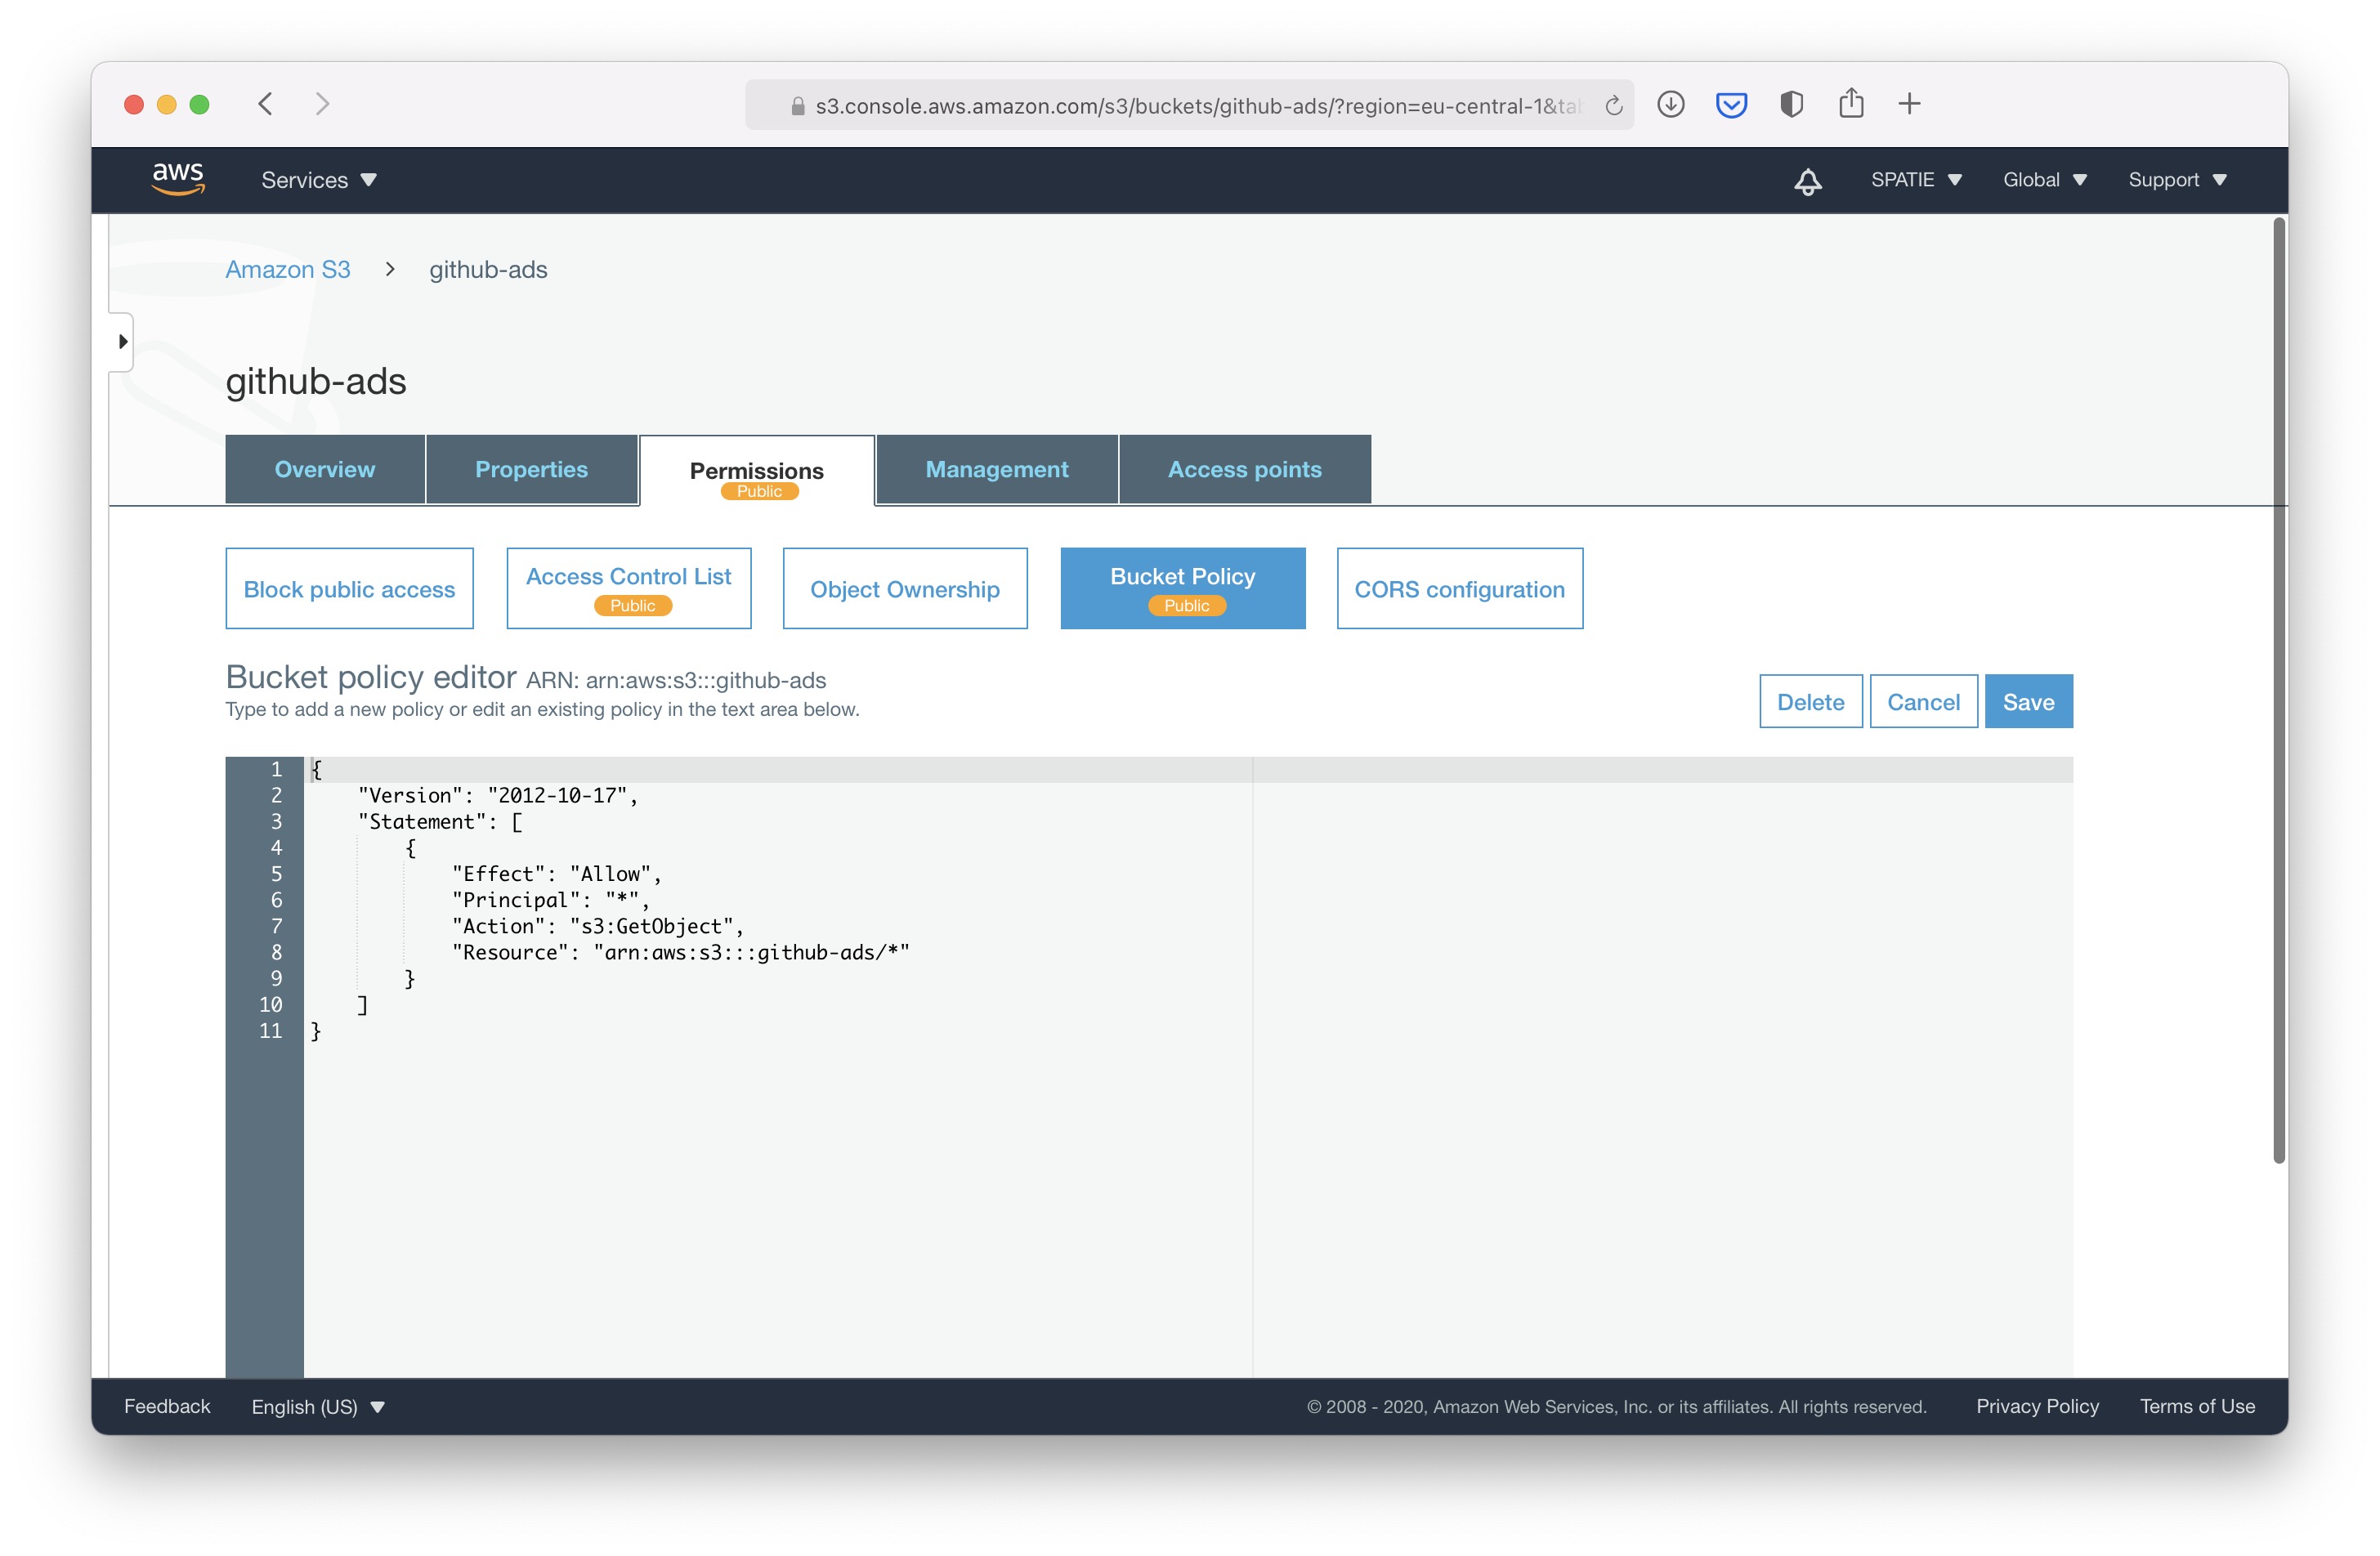Cancel the bucket policy edits

[x=1923, y=702]
